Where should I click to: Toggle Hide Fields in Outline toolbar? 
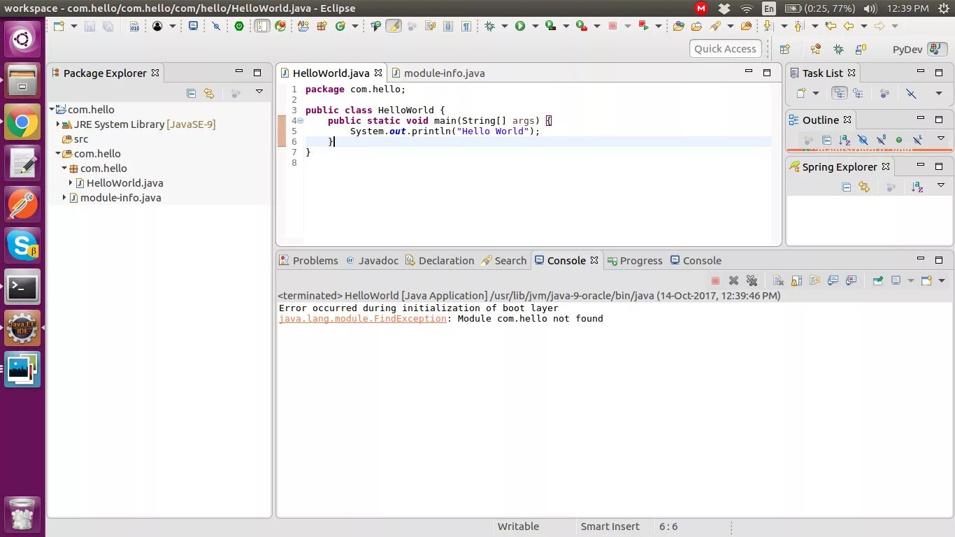click(863, 140)
